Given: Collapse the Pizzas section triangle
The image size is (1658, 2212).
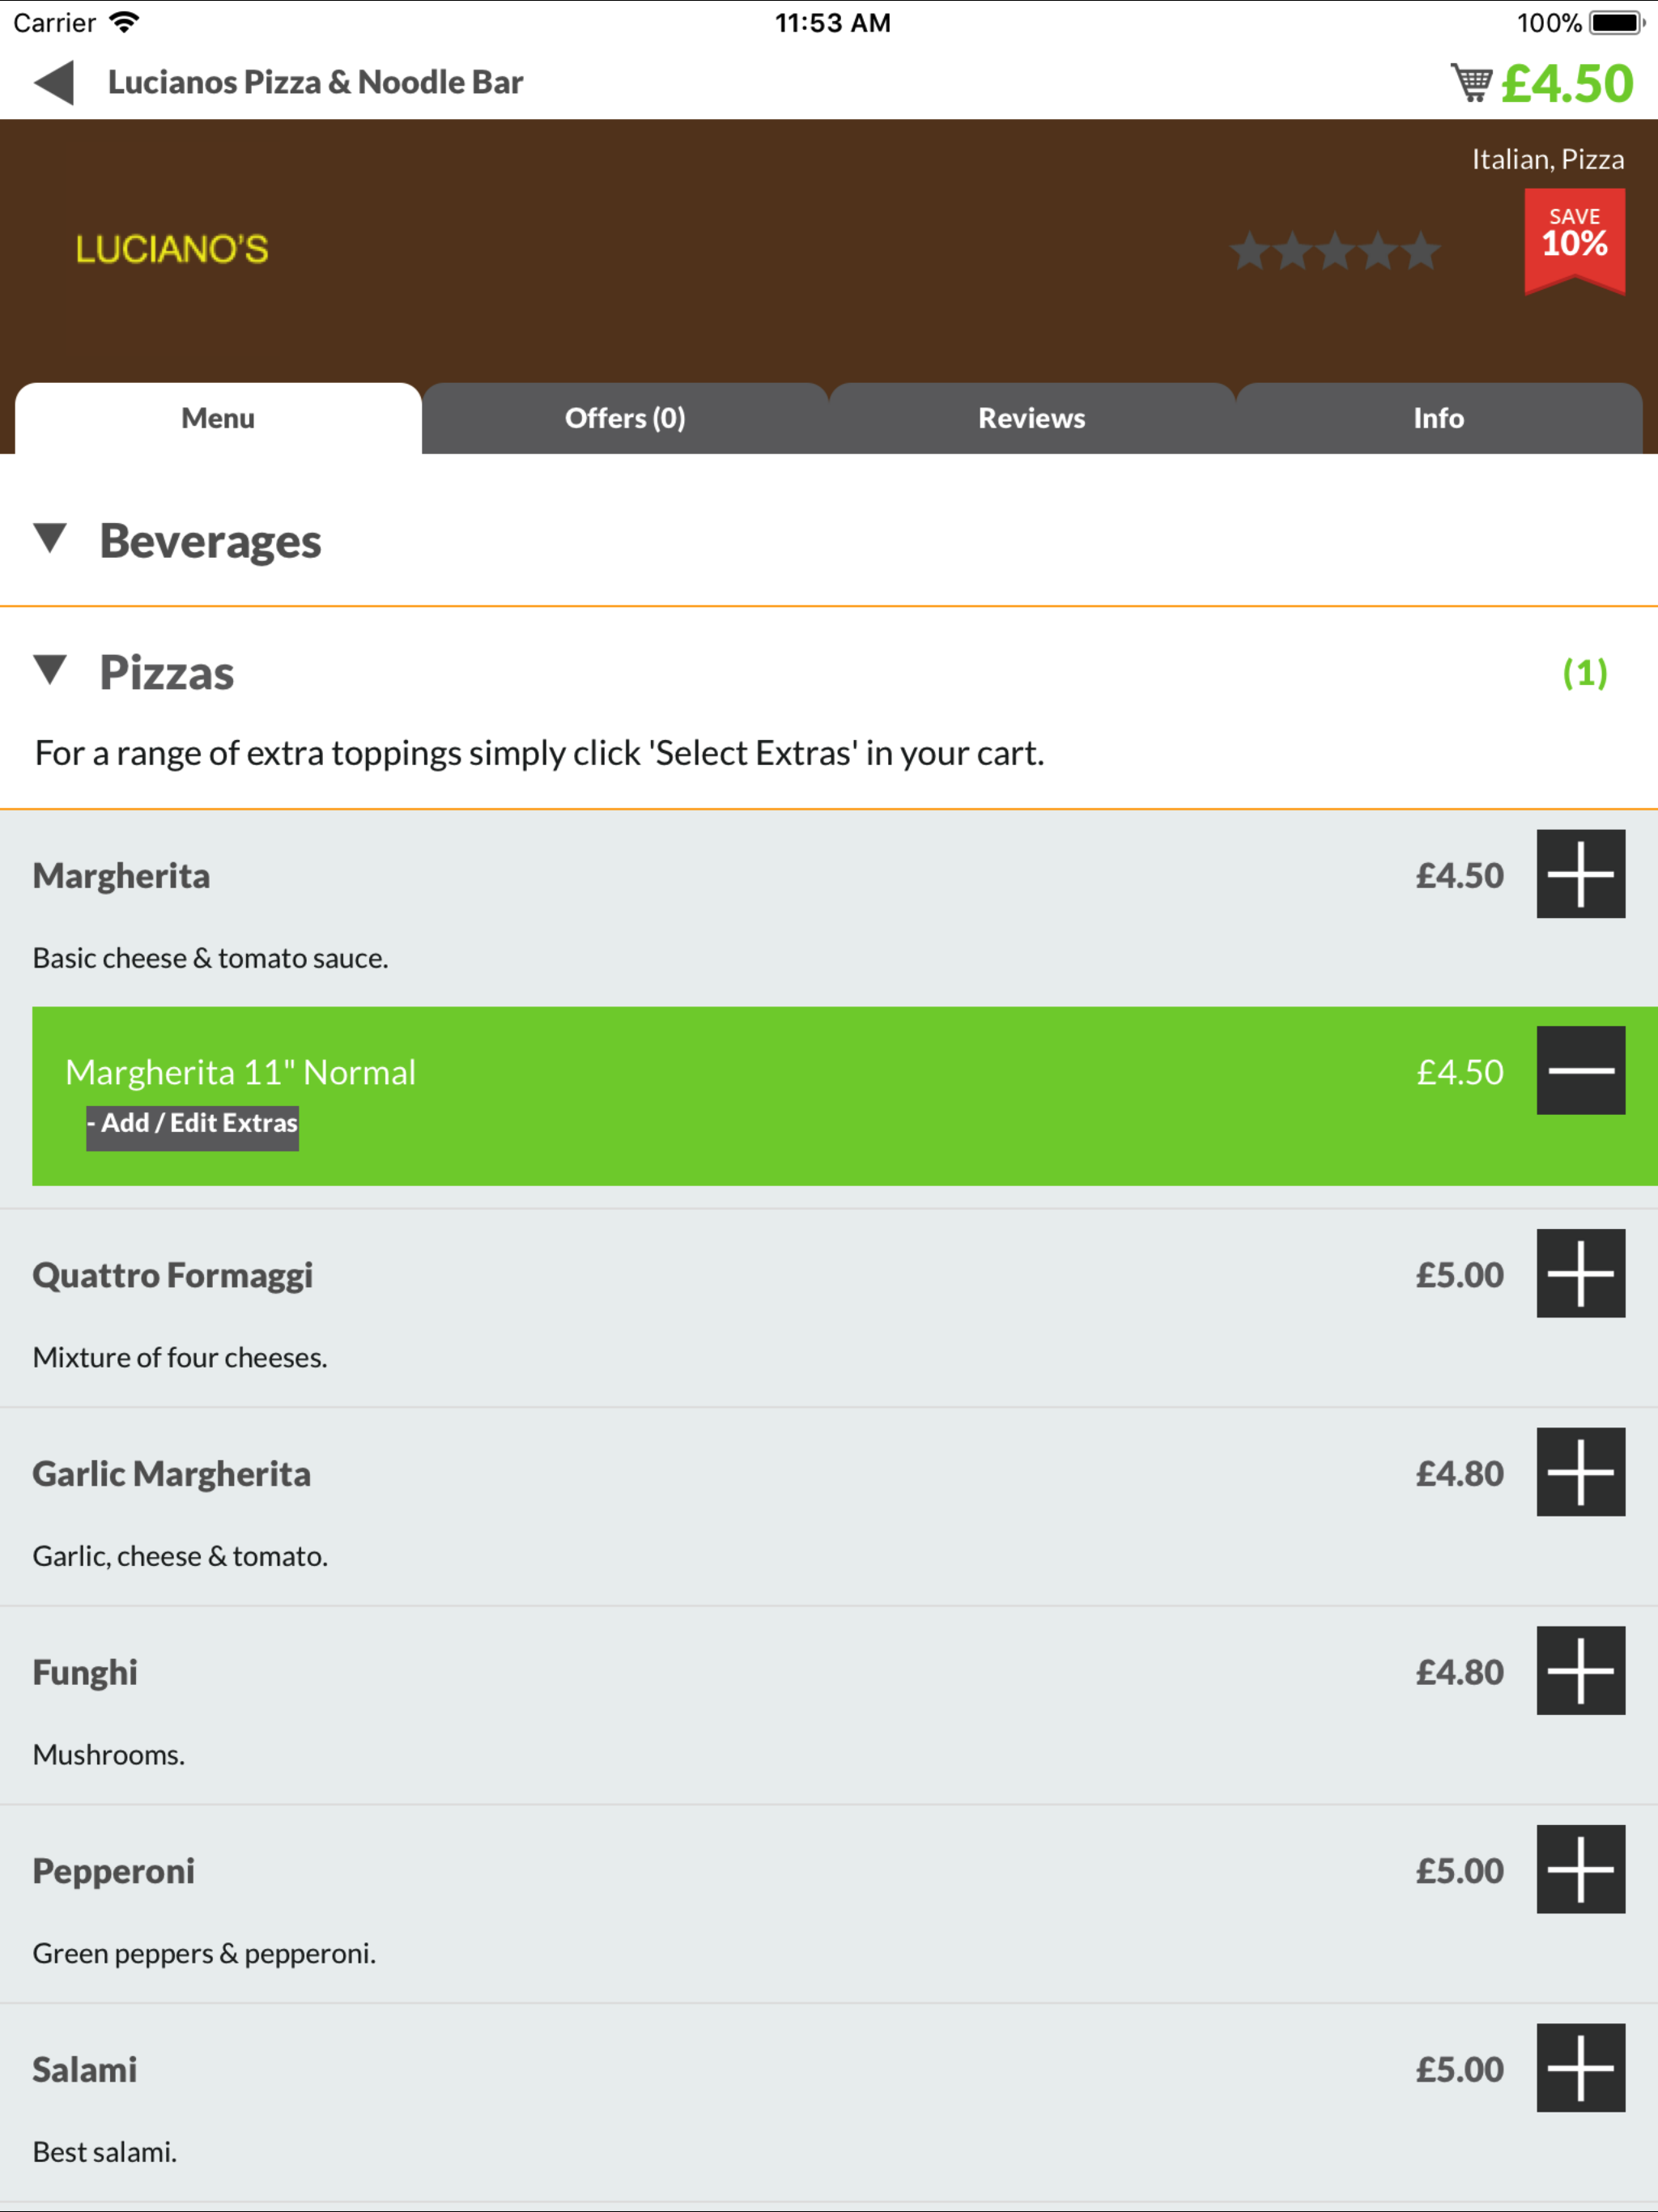Looking at the screenshot, I should (x=50, y=670).
